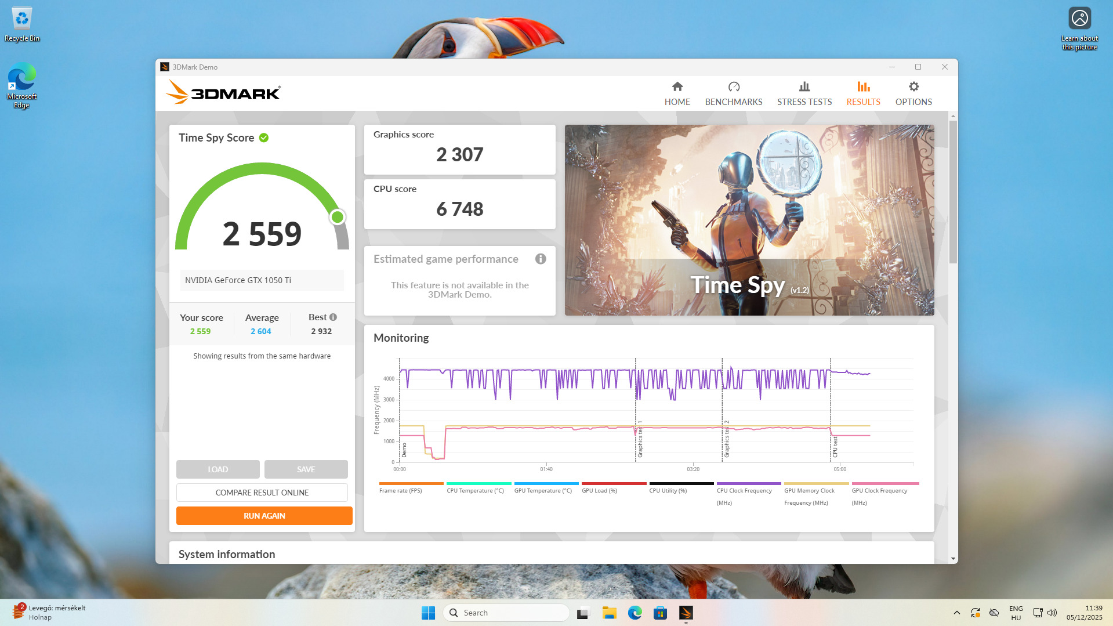The image size is (1113, 626).
Task: Click the SAVE button
Action: (x=306, y=469)
